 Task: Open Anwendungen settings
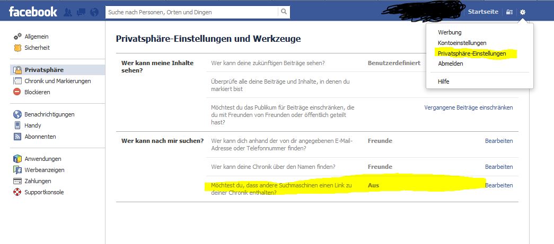[43, 159]
